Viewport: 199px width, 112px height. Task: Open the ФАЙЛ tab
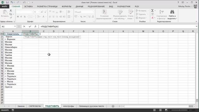coord(5,6)
